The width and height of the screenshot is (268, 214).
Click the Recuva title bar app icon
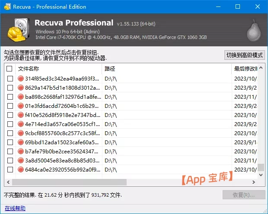7,6
